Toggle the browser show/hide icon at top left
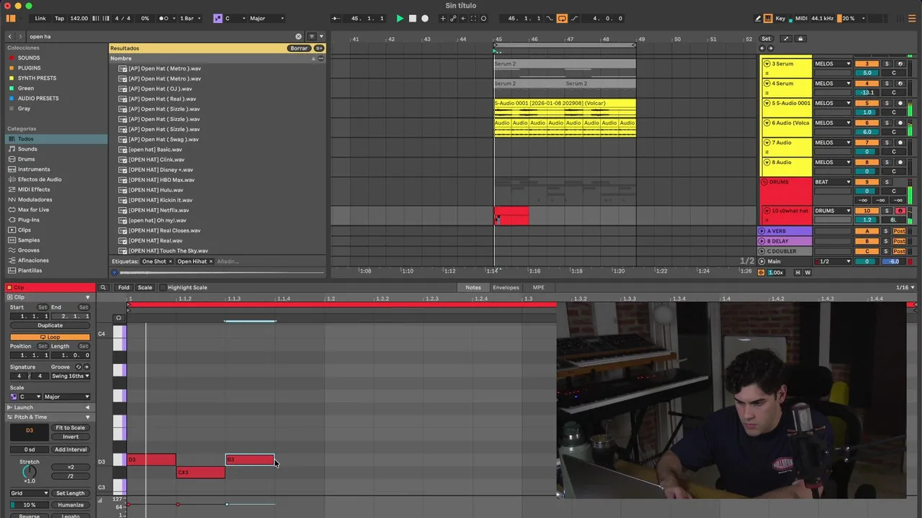The image size is (922, 518). pyautogui.click(x=11, y=18)
